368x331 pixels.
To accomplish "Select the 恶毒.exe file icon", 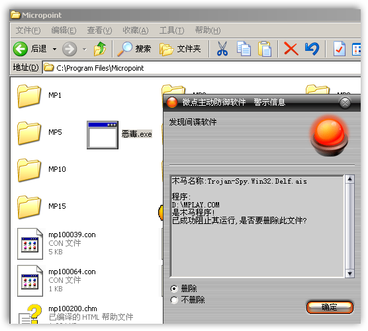I will pyautogui.click(x=103, y=135).
